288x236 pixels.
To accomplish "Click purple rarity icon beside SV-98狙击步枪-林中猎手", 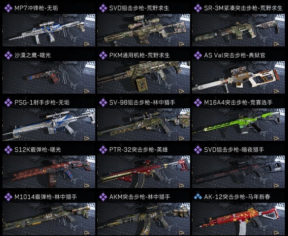I will [103, 103].
